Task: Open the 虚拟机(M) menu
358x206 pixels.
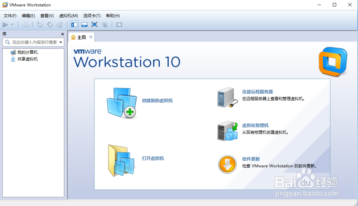Action: click(68, 15)
